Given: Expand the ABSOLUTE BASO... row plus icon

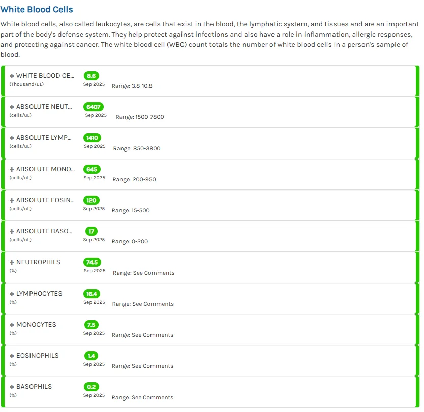Looking at the screenshot, I should tap(12, 231).
